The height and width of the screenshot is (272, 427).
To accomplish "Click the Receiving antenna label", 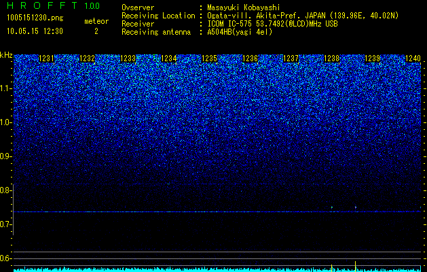I will [x=156, y=32].
